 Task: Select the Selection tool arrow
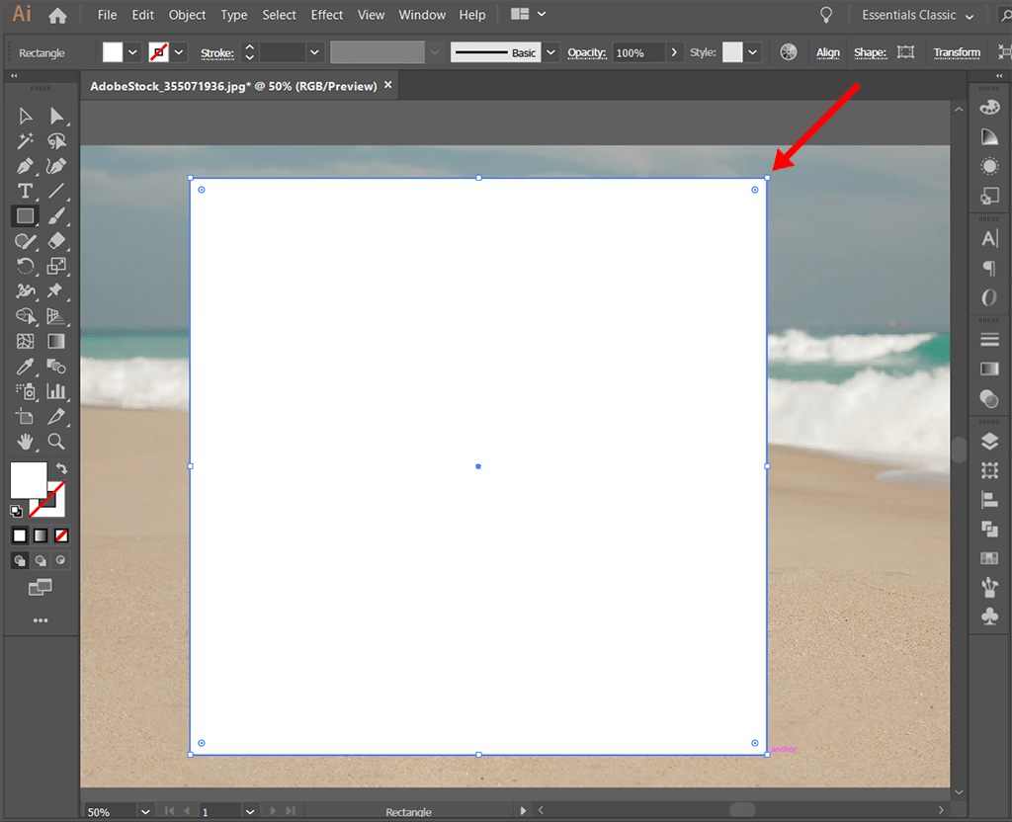[x=25, y=117]
